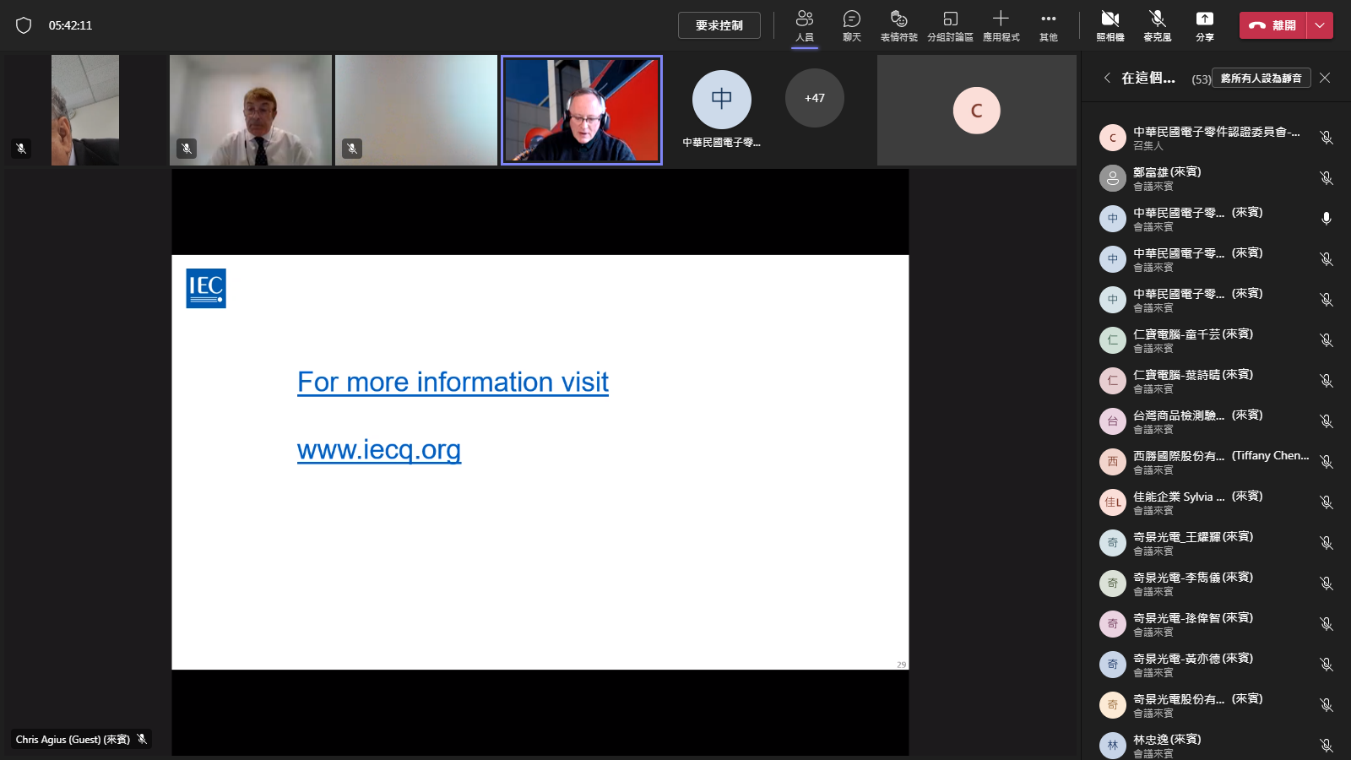Click the in-this-meeting (在這個...) panel heading
The height and width of the screenshot is (760, 1351).
1148,78
